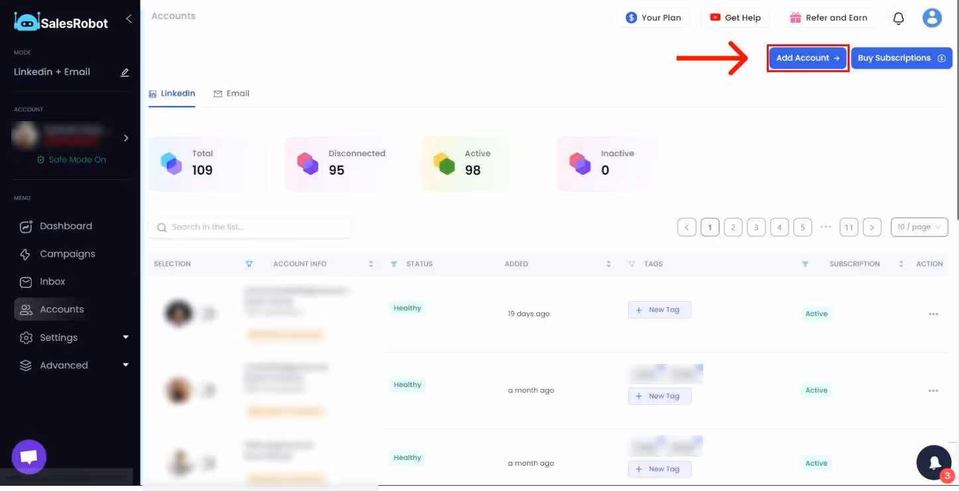Collapse the sidebar with the chevron
The height and width of the screenshot is (491, 959).
[x=129, y=19]
